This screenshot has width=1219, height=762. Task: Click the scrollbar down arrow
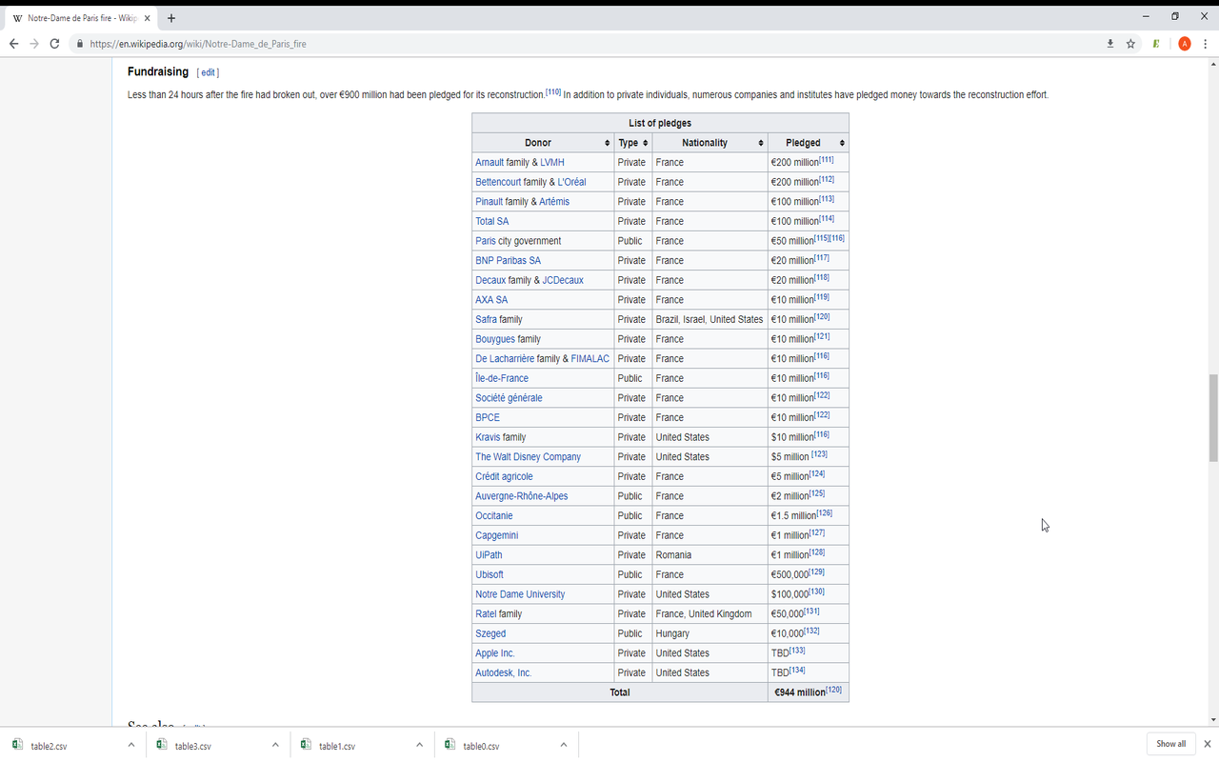(x=1212, y=720)
